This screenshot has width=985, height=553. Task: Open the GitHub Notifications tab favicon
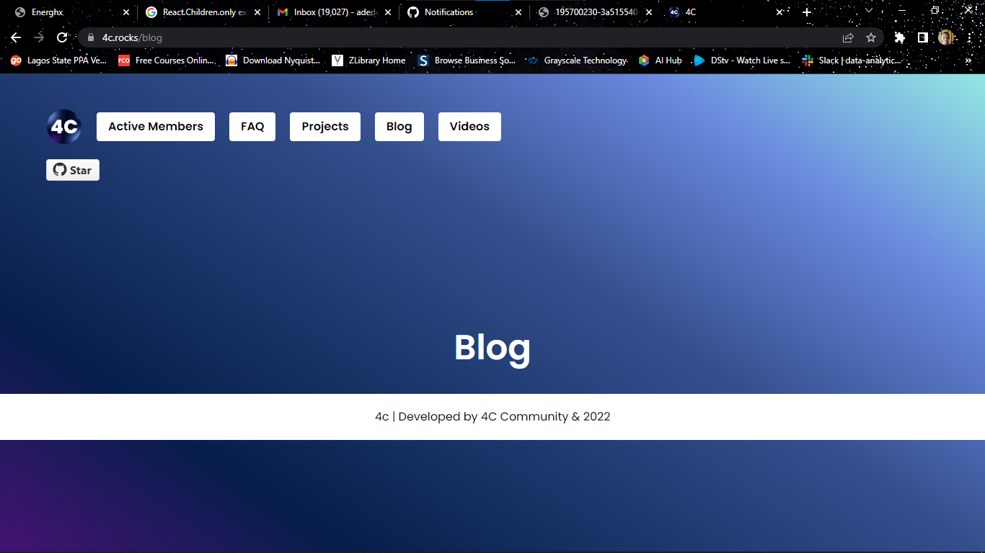[x=412, y=12]
